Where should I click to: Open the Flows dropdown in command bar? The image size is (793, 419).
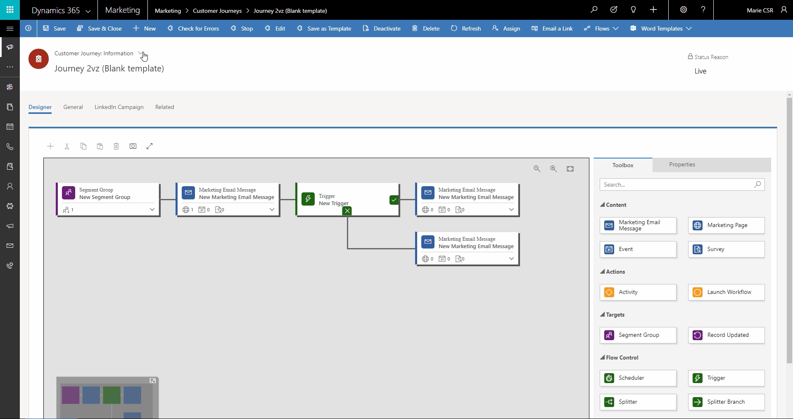[601, 28]
